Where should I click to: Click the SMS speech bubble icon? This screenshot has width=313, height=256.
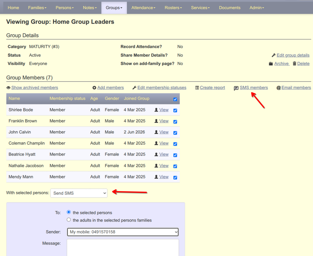pyautogui.click(x=236, y=88)
